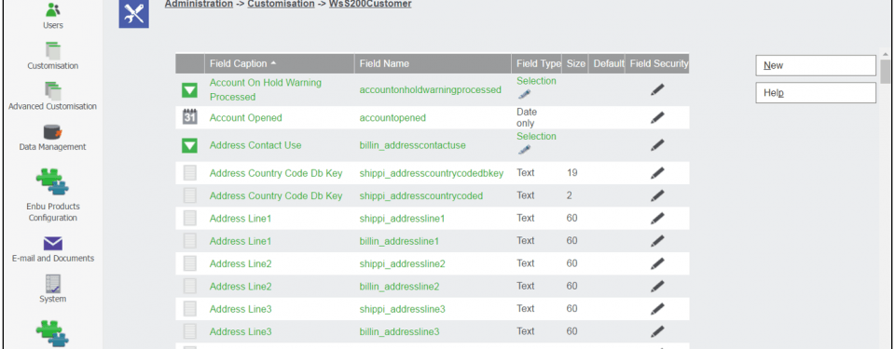Click selection icon beside Account On Hold Warning
Image resolution: width=895 pixels, height=349 pixels.
(189, 90)
